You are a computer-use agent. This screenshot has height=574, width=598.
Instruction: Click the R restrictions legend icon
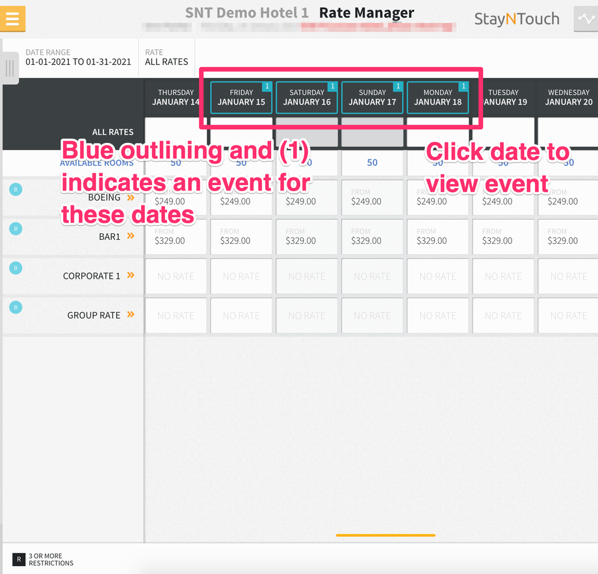click(x=19, y=559)
